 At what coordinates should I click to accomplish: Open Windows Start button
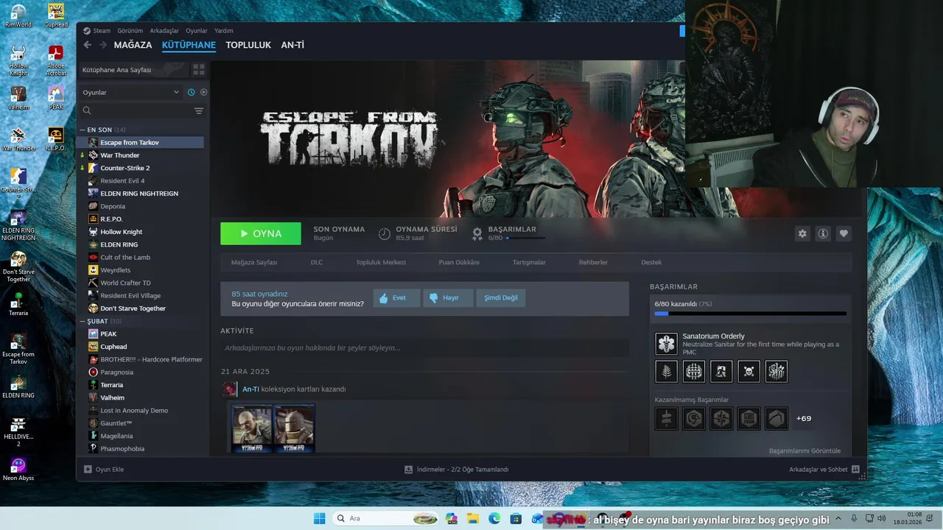(x=319, y=519)
